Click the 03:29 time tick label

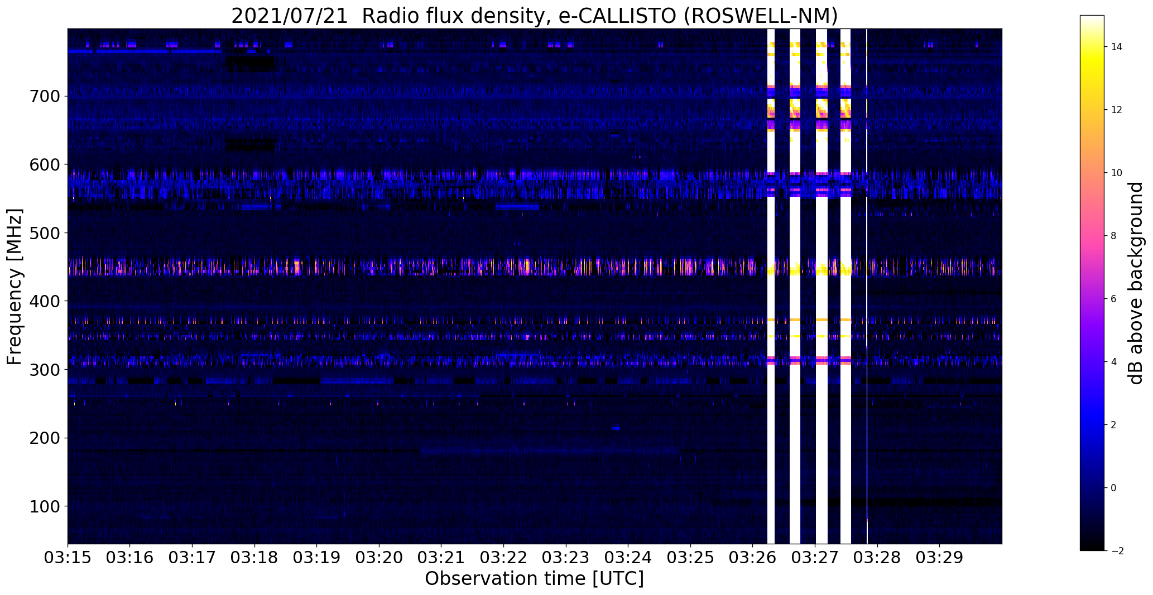click(940, 558)
